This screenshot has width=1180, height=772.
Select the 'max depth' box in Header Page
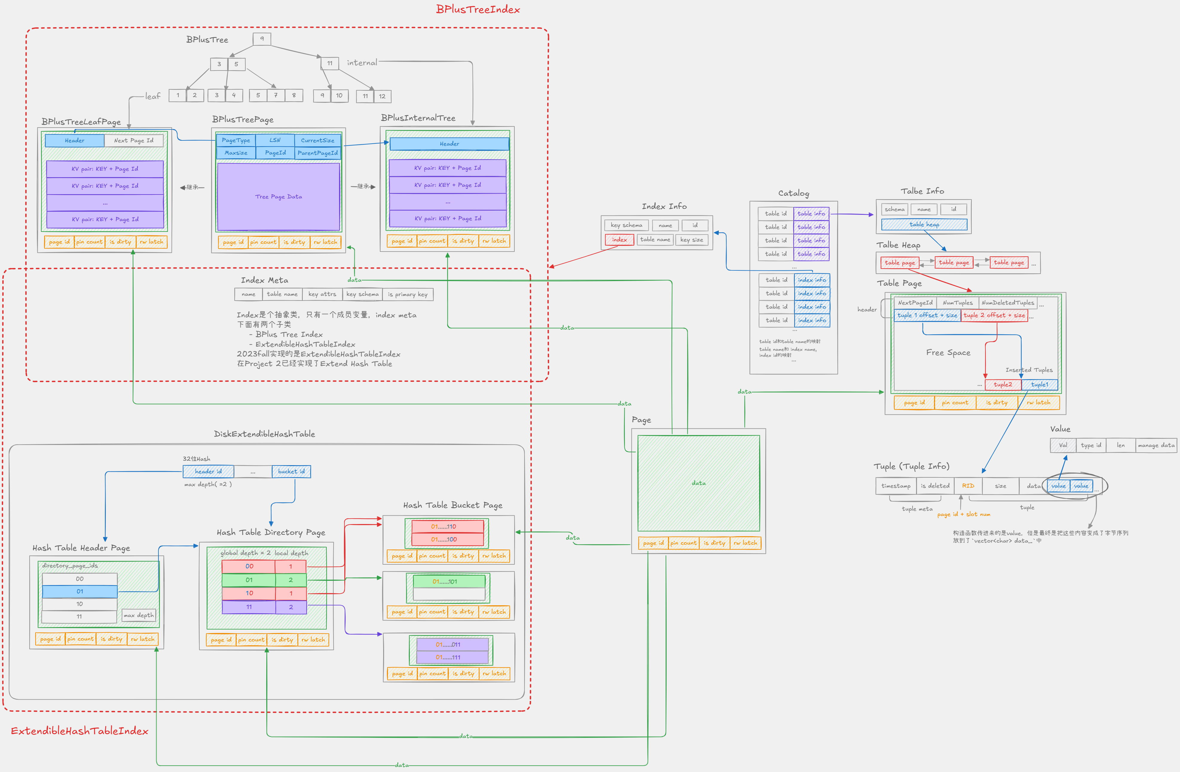[138, 615]
